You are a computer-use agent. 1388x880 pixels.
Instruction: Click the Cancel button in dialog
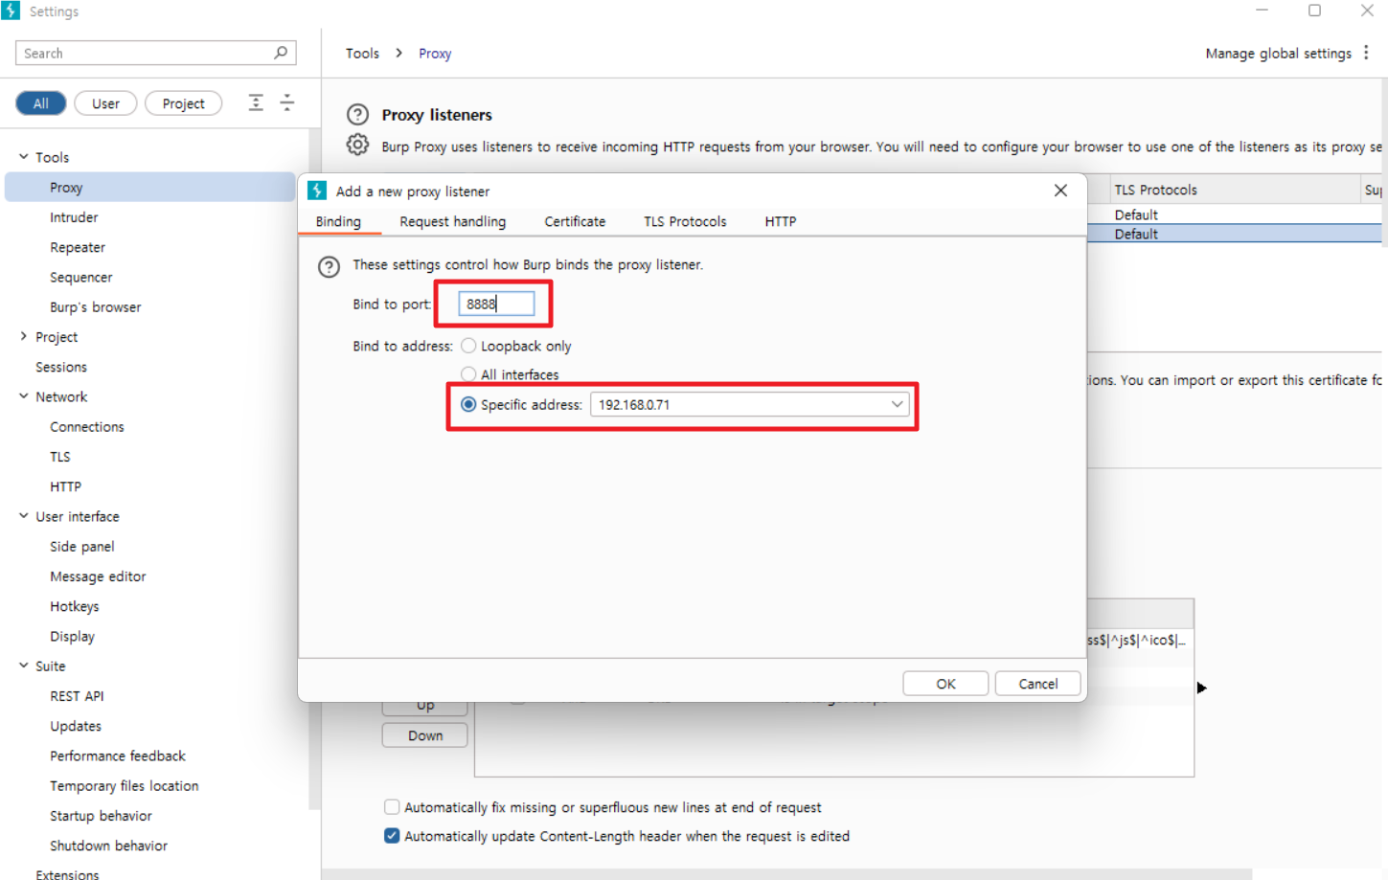(1038, 684)
